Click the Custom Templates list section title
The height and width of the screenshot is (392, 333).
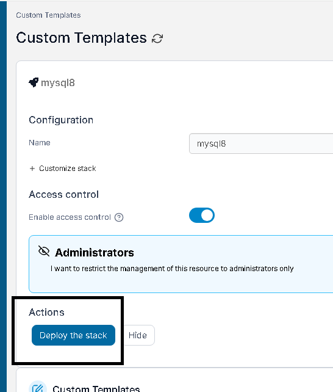click(x=96, y=388)
